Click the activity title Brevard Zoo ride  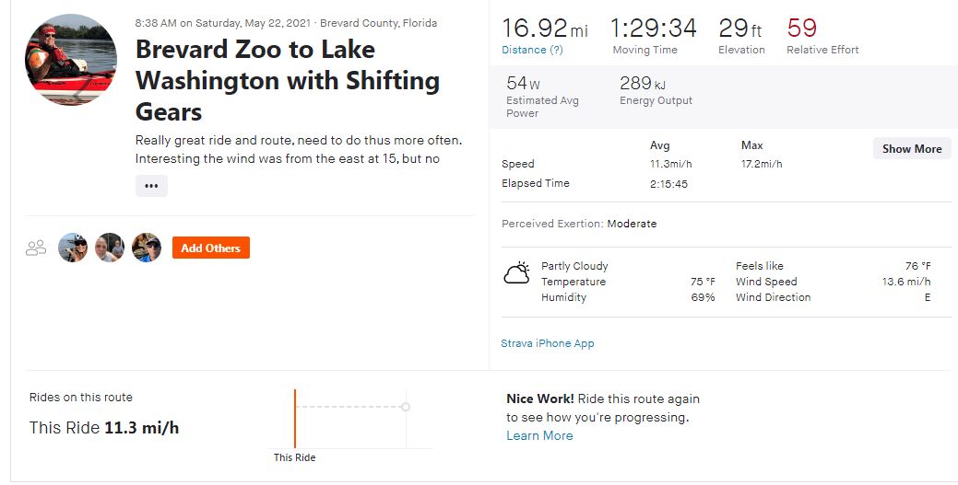coord(287,81)
